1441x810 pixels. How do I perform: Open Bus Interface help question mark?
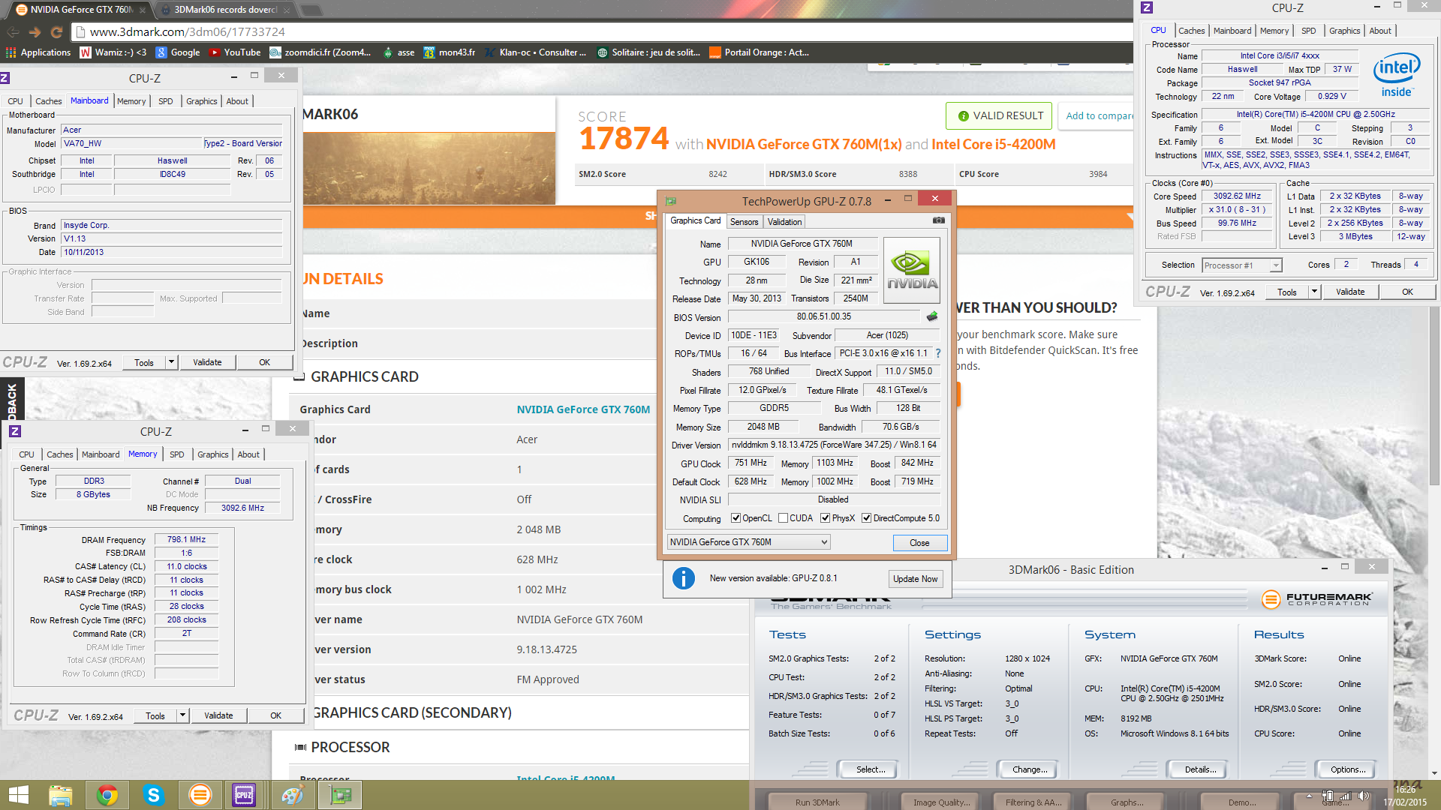point(938,353)
